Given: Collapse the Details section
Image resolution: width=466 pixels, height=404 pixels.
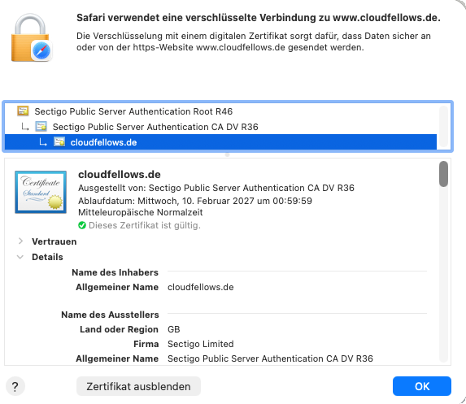Looking at the screenshot, I should [20, 257].
